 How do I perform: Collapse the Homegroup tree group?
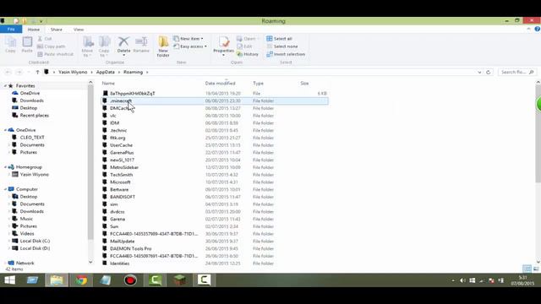point(5,167)
